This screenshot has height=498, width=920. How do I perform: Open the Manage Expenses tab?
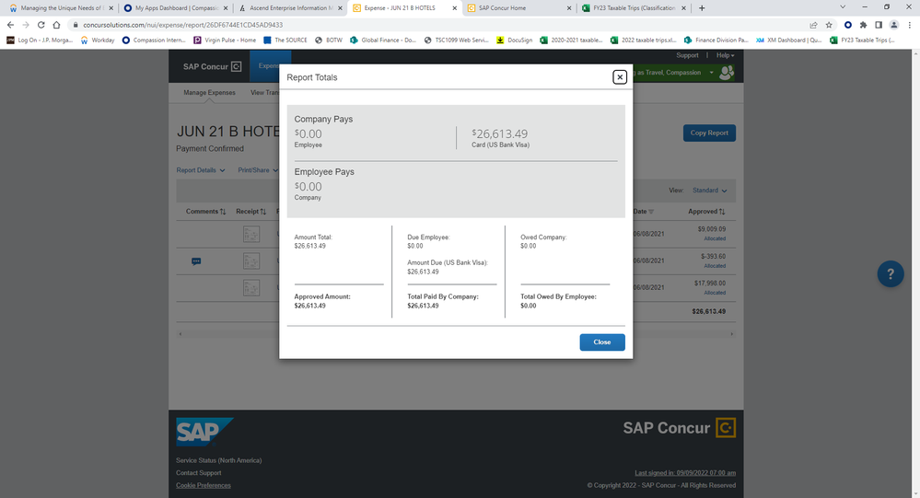209,93
